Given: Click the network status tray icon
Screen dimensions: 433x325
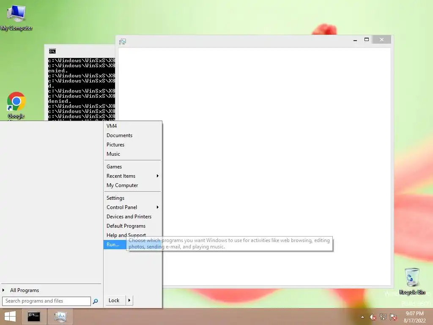Looking at the screenshot, I should pos(383,317).
